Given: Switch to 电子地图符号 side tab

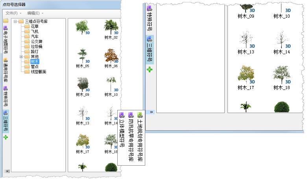Looking at the screenshot, I should 6,40.
